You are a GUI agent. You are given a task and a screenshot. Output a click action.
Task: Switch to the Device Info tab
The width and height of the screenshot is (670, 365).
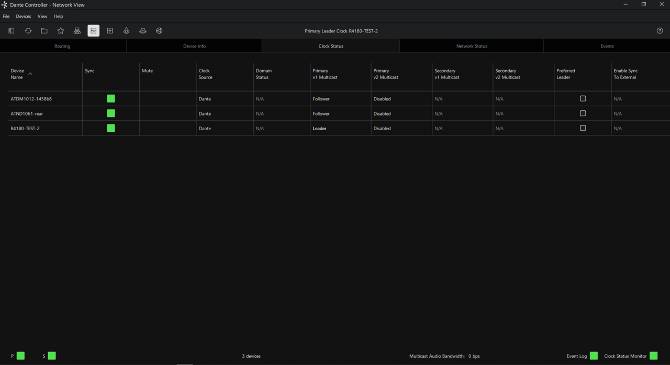194,46
